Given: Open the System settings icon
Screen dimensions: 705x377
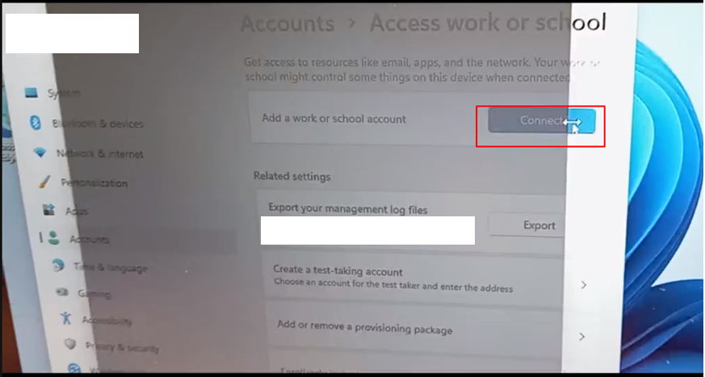Looking at the screenshot, I should pyautogui.click(x=31, y=93).
